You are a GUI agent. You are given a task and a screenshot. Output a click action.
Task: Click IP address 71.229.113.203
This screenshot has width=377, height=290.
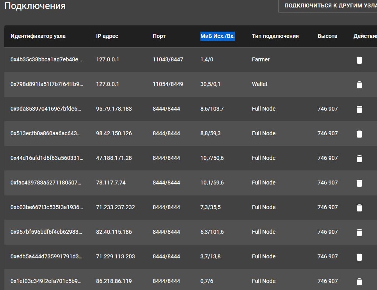(115, 256)
